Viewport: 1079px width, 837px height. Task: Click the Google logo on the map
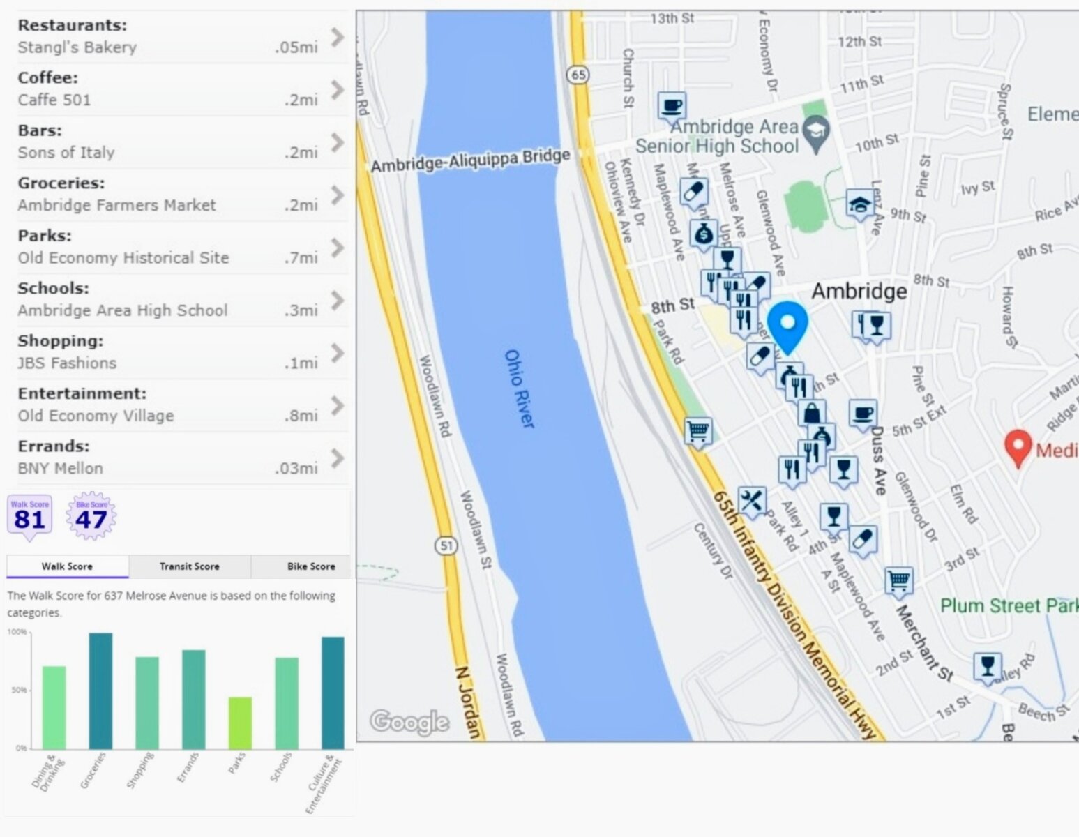pos(409,723)
